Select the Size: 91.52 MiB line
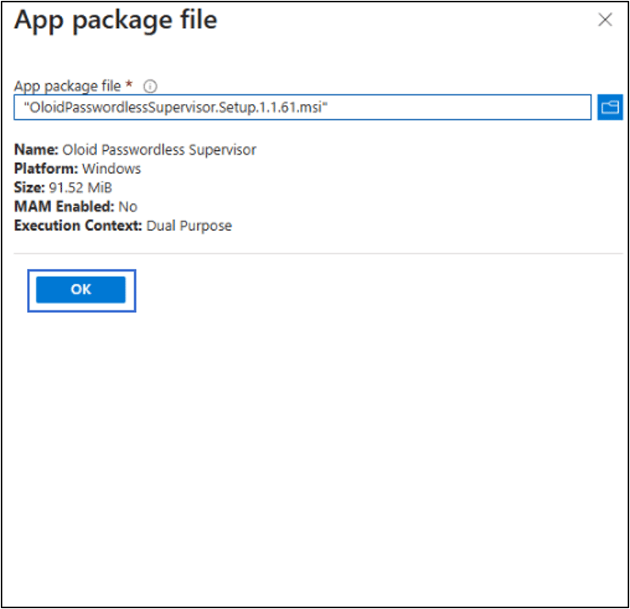 coord(63,187)
